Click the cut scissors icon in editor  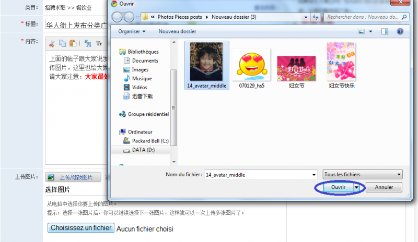[x=52, y=43]
